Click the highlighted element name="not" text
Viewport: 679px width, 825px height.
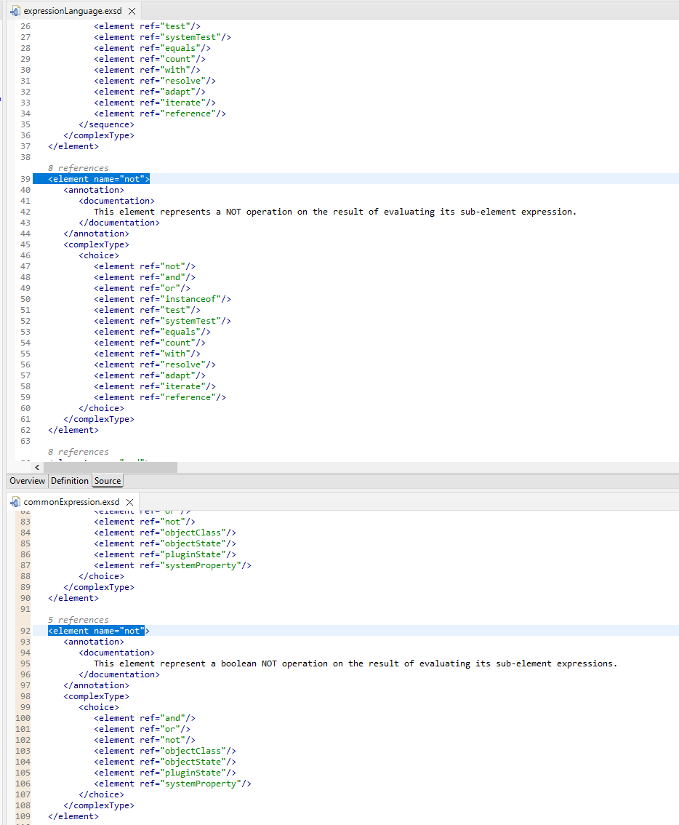tap(97, 178)
